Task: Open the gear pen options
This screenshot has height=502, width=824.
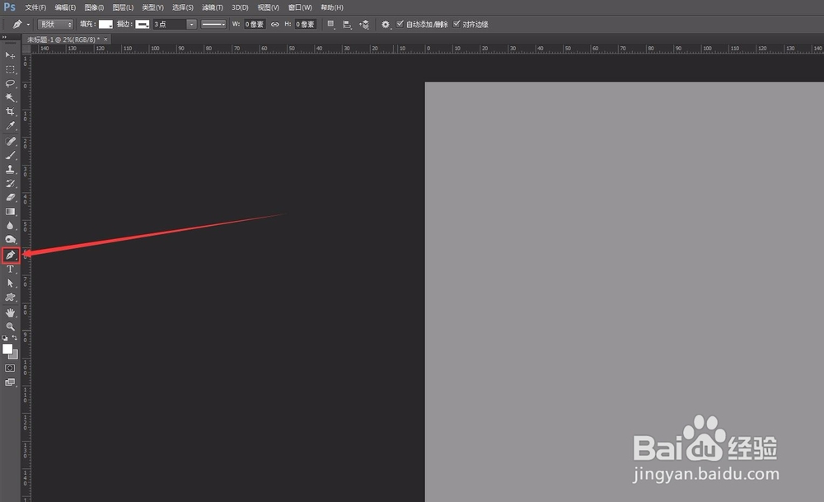Action: [386, 24]
